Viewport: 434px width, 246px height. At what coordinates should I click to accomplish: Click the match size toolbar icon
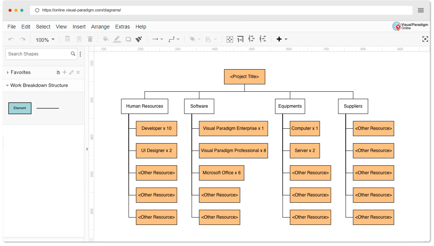(x=240, y=39)
